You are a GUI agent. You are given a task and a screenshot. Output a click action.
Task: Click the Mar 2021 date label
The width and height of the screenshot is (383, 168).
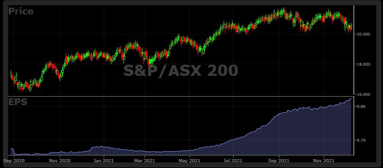click(x=145, y=161)
